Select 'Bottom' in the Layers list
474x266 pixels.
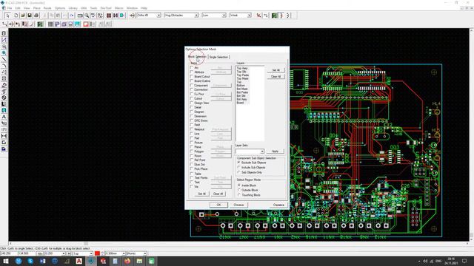click(x=241, y=86)
